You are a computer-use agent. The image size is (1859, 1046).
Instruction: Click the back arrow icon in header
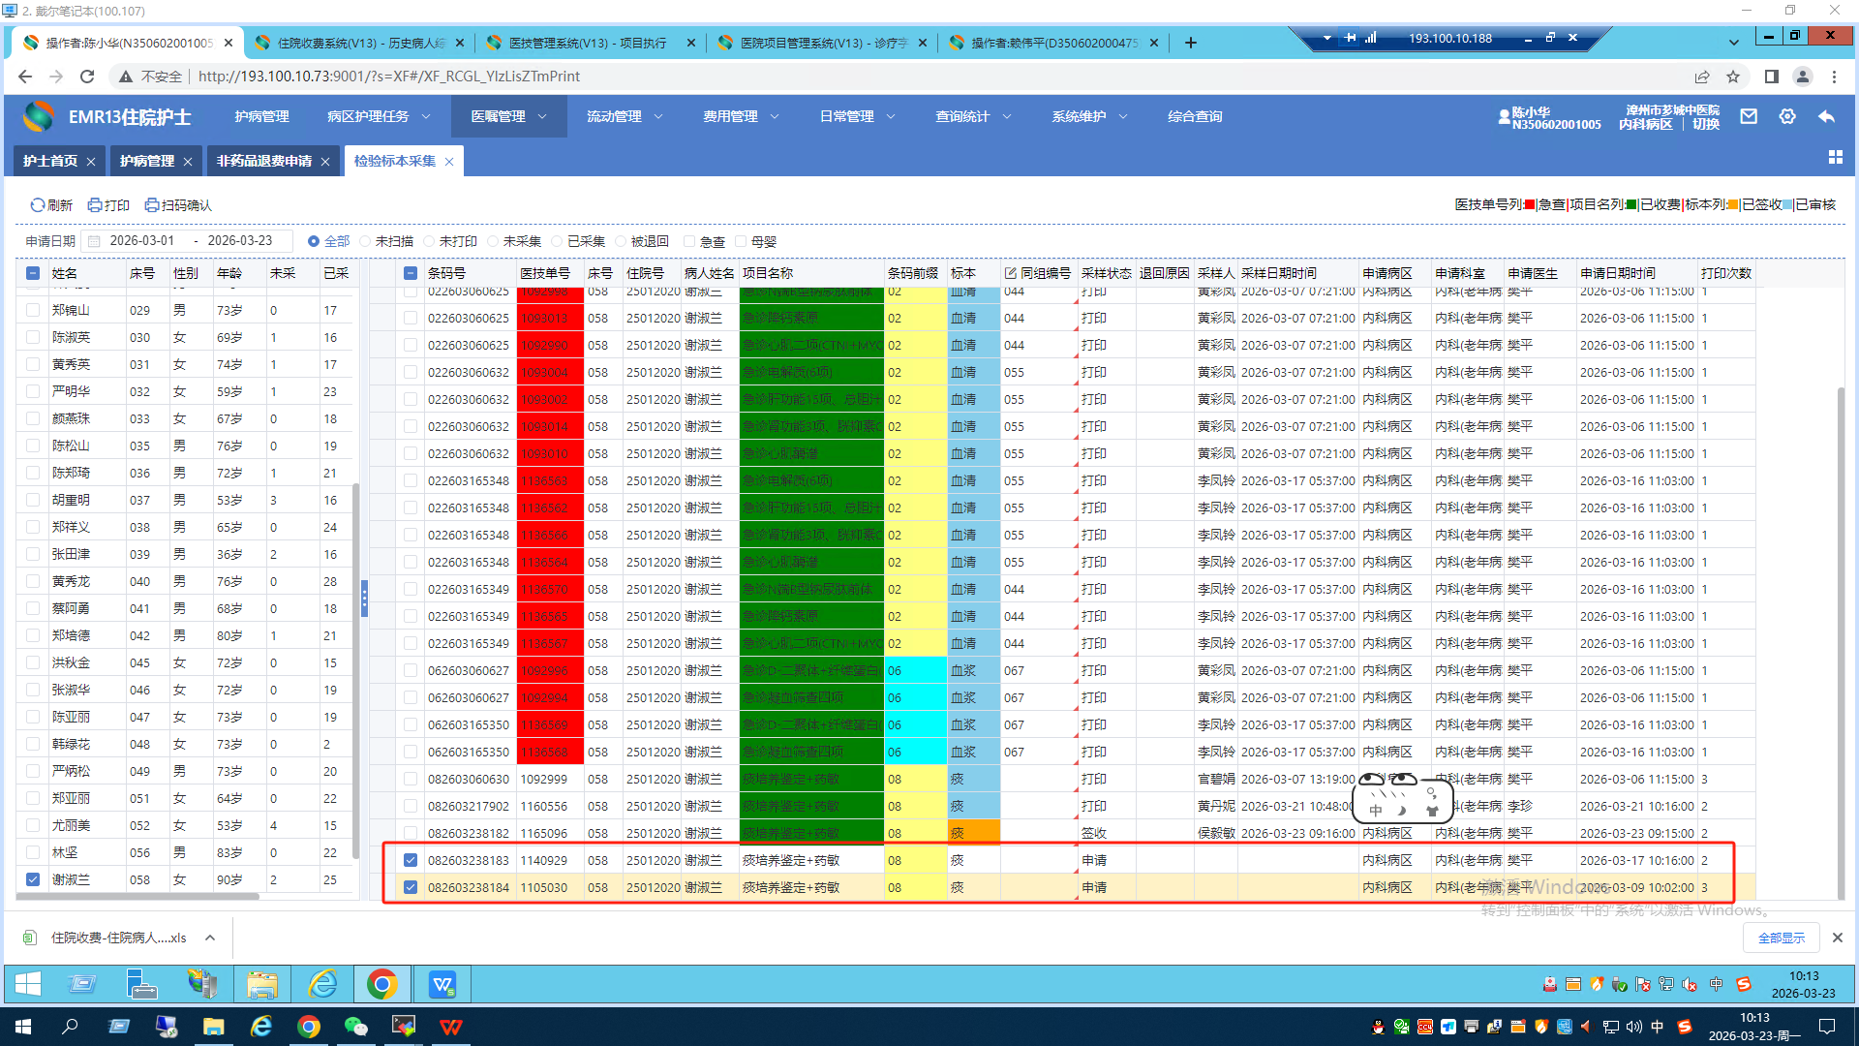coord(1826,116)
